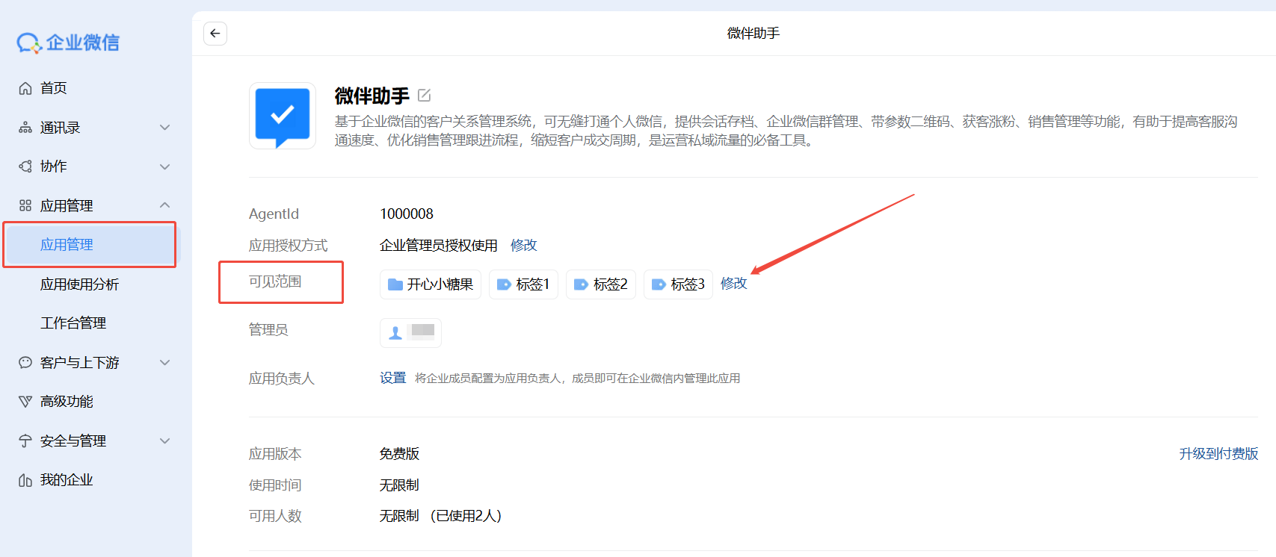Click the tag icon beside 标签1
This screenshot has width=1276, height=557.
click(x=505, y=284)
